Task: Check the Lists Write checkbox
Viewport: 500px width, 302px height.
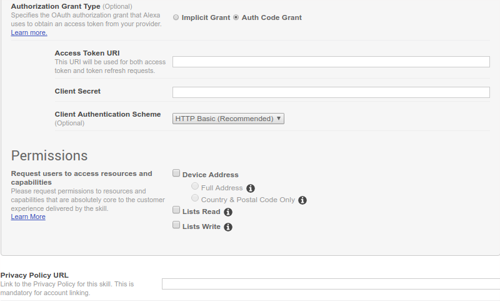Action: 176,226
